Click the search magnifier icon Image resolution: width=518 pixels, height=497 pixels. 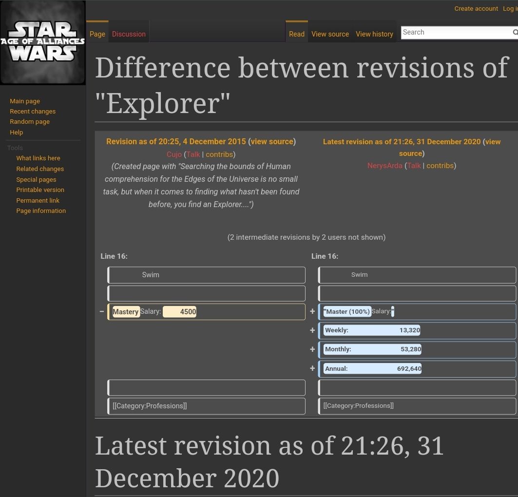click(515, 32)
